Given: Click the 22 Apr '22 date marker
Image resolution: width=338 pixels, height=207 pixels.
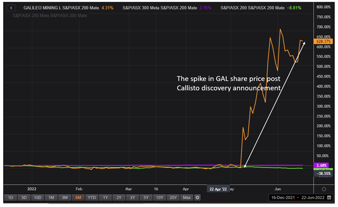Looking at the screenshot, I should click(218, 189).
